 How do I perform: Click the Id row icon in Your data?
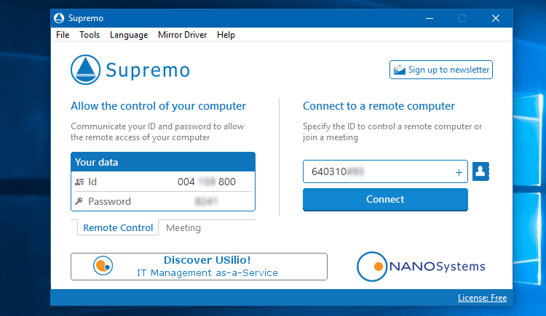coord(79,182)
